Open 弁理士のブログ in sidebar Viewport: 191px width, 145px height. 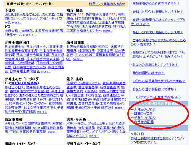tap(145, 110)
